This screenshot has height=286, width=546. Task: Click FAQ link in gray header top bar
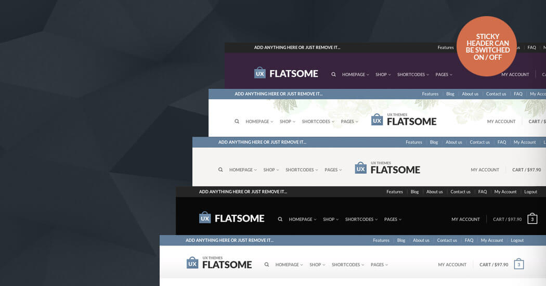[x=502, y=142]
